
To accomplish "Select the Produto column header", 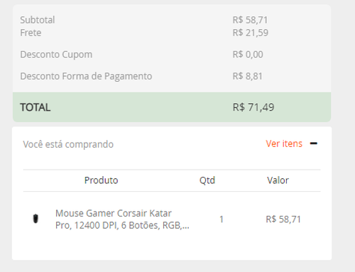I will pos(101,180).
